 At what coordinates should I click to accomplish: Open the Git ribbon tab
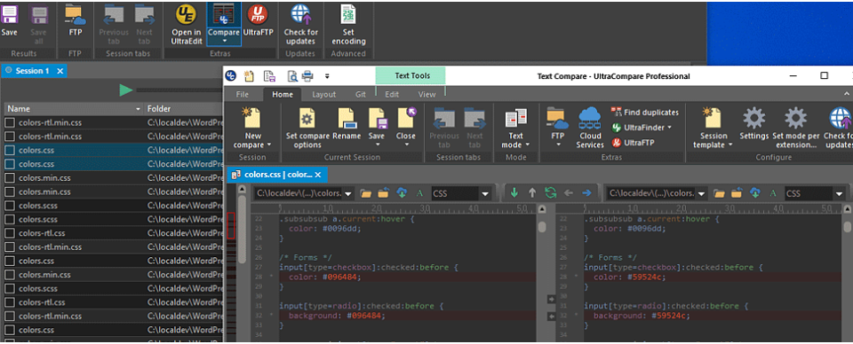[360, 94]
